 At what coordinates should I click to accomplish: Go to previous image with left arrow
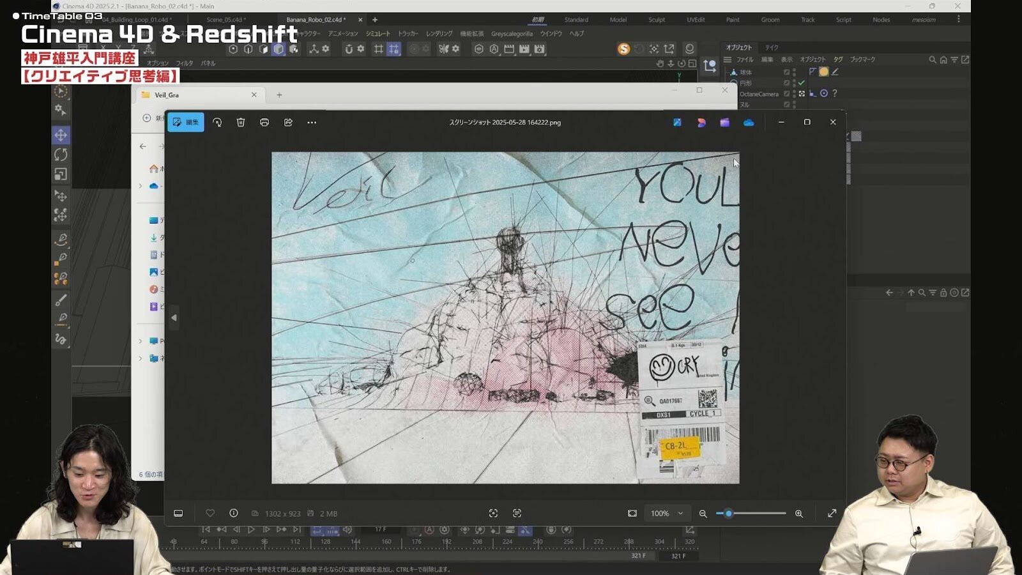[174, 318]
